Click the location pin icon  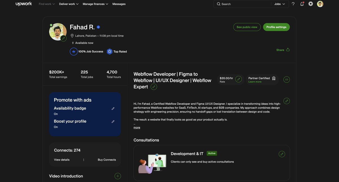click(72, 36)
